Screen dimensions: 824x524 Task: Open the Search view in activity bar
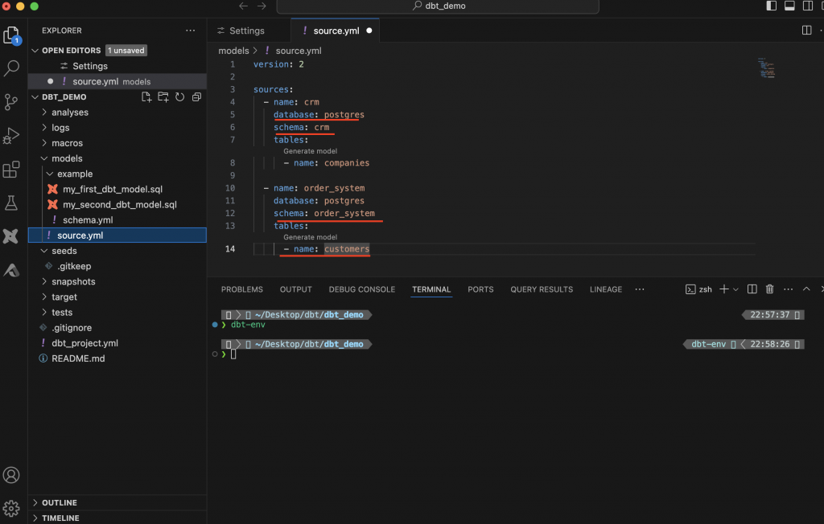point(12,68)
